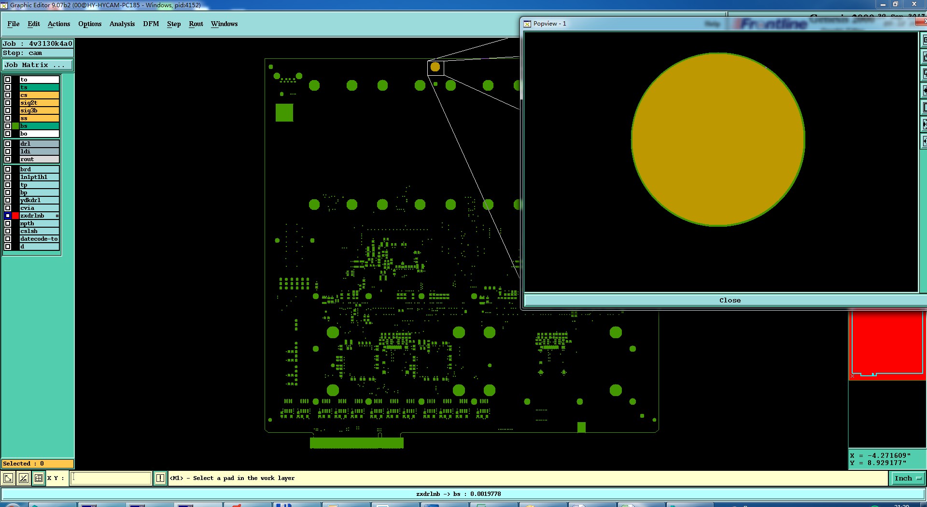Viewport: 927px width, 507px height.
Task: Select the lnlptlhl layer row
Action: [x=39, y=177]
